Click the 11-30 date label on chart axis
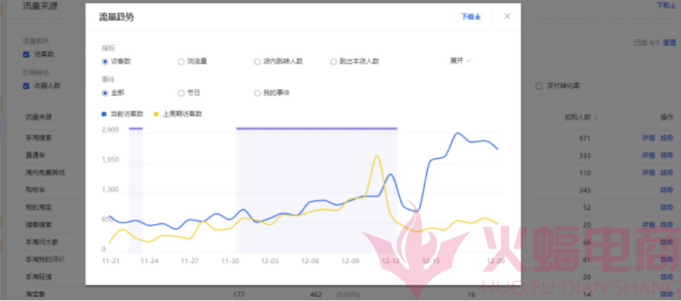681x301 pixels. 229,261
